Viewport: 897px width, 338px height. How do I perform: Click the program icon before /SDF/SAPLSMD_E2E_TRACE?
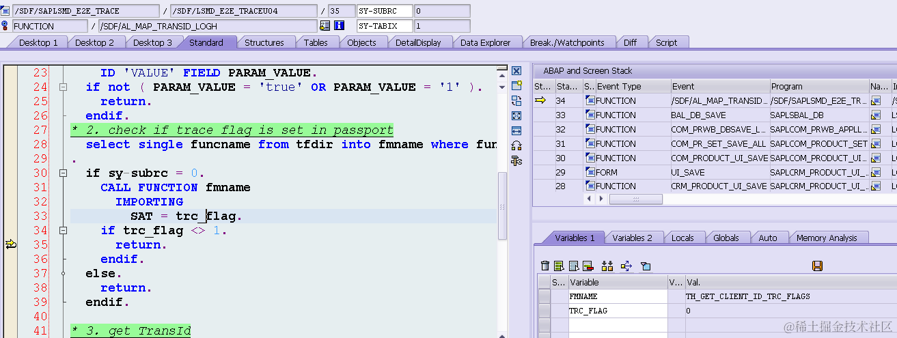5,11
